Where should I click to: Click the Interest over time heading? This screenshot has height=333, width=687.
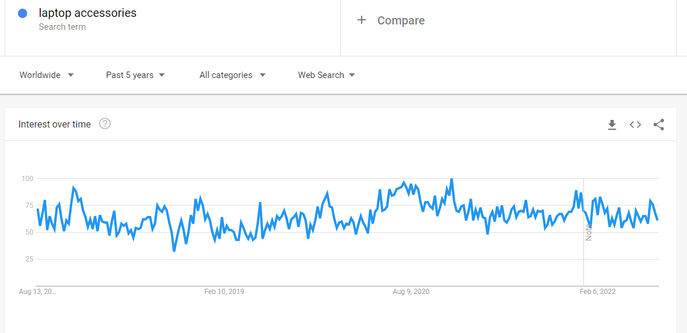55,124
